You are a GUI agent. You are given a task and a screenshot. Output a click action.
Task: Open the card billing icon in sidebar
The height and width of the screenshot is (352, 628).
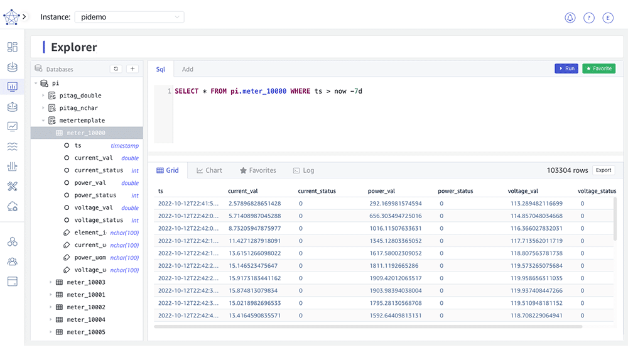(13, 282)
